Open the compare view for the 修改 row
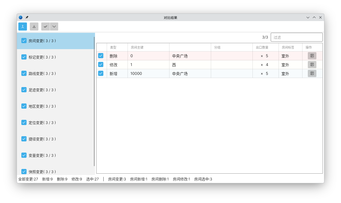This screenshot has height=203, width=341. 312,65
